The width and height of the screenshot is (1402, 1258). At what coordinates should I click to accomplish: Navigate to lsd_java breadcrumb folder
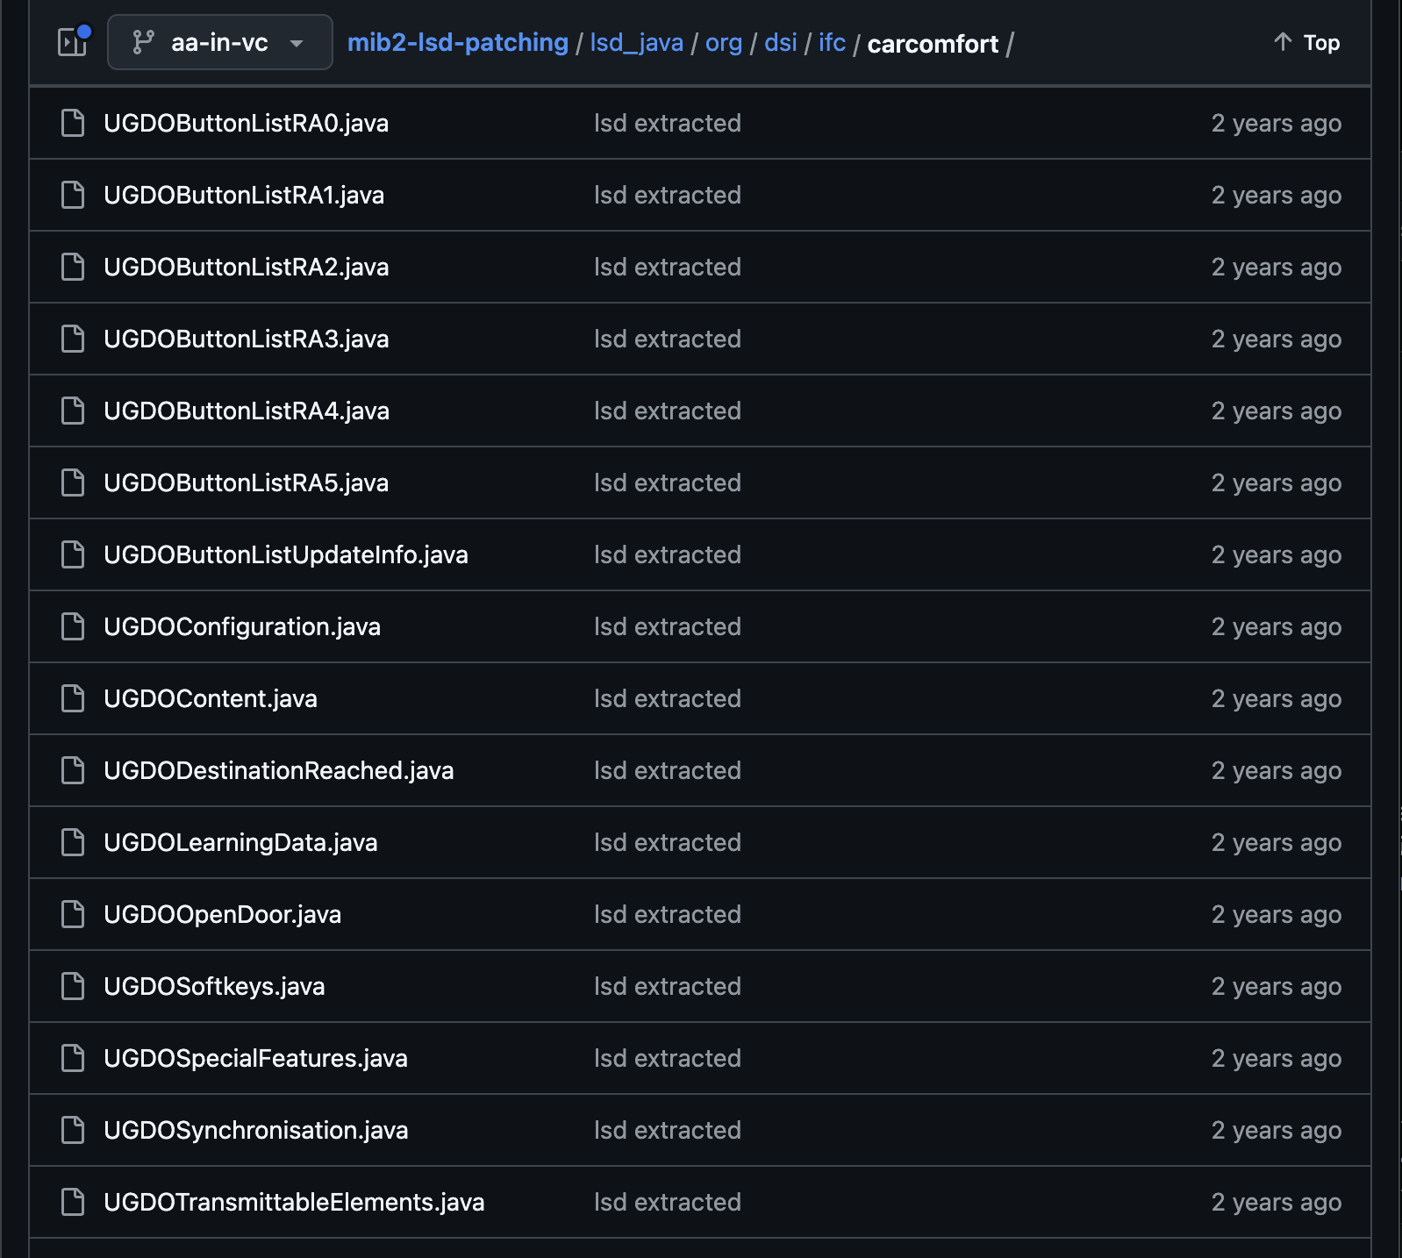click(x=636, y=42)
